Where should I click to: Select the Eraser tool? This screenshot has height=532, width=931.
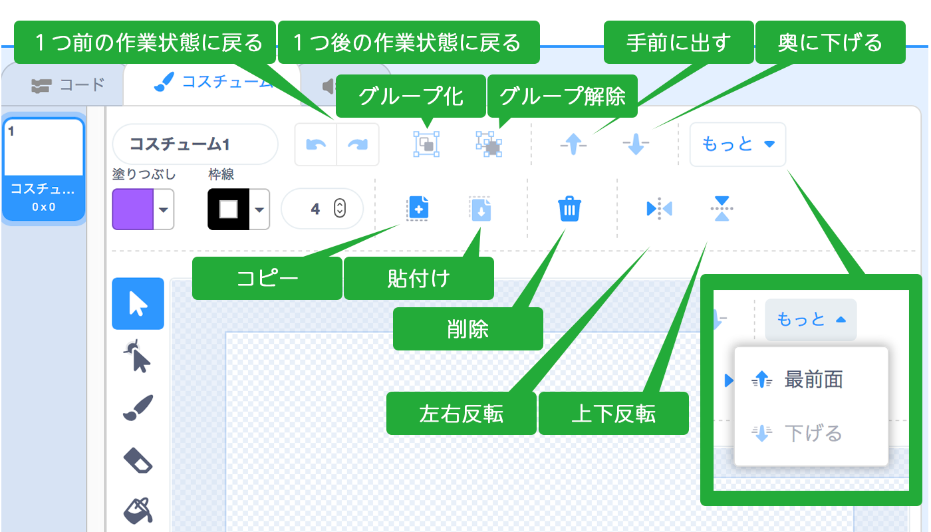click(138, 460)
